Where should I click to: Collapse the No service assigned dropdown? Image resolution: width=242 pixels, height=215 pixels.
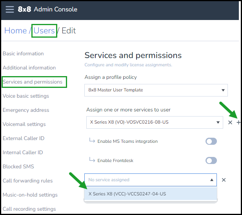point(212,180)
